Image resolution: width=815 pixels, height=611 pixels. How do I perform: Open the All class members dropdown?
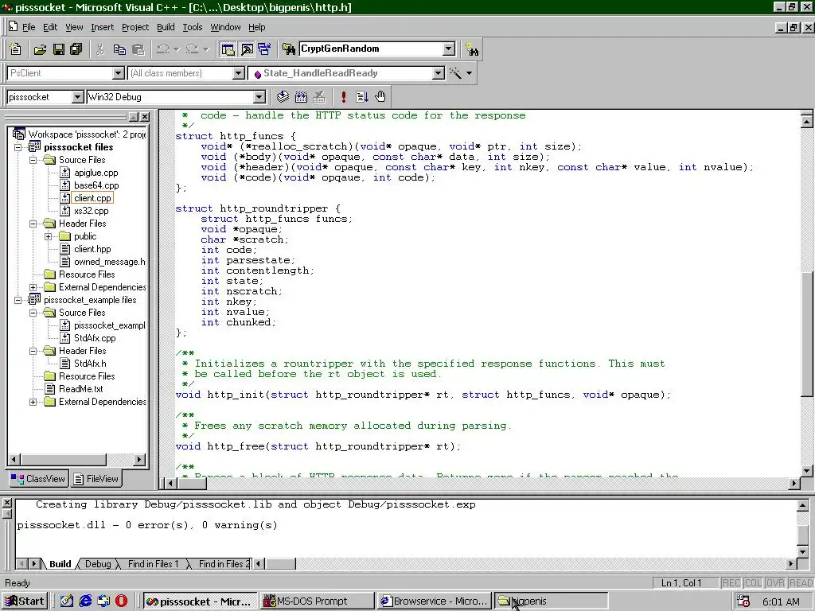click(x=239, y=73)
